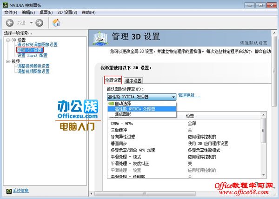Viewport: 279px width, 199px height.
Task: Select 设置 PhysX 配置 tree item
Action: pyautogui.click(x=33, y=55)
